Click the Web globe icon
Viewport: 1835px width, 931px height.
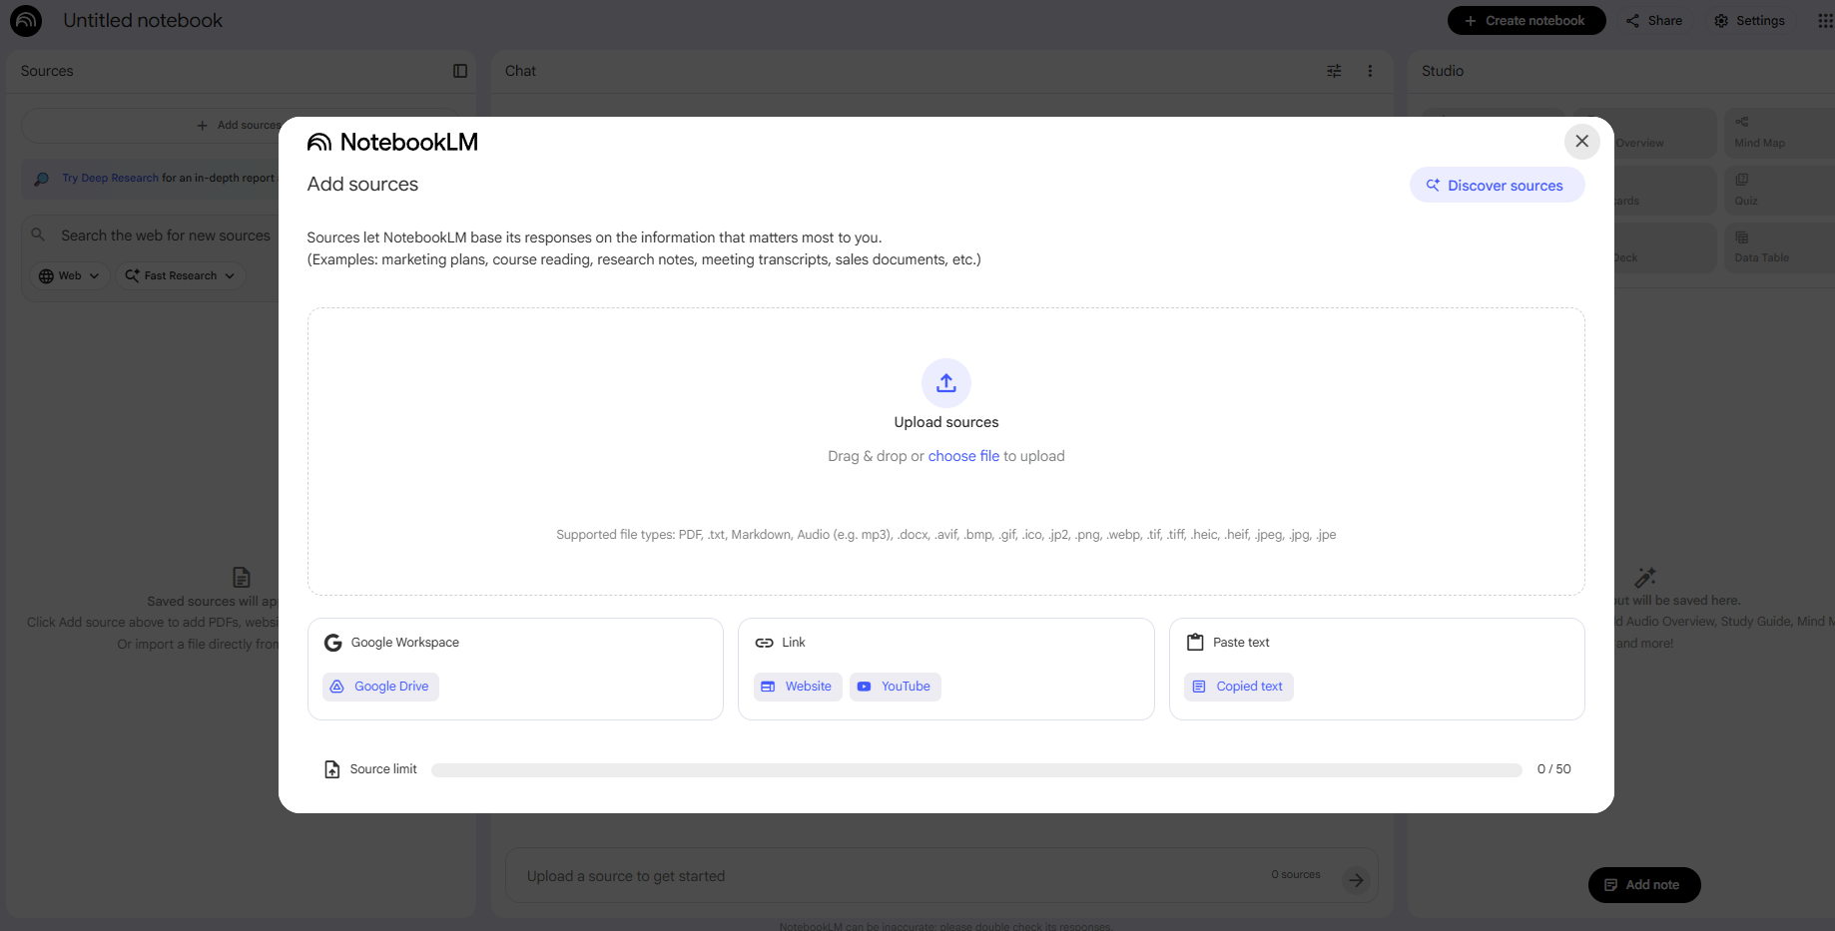pyautogui.click(x=46, y=276)
